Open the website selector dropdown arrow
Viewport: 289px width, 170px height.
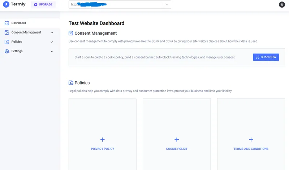click(x=167, y=5)
